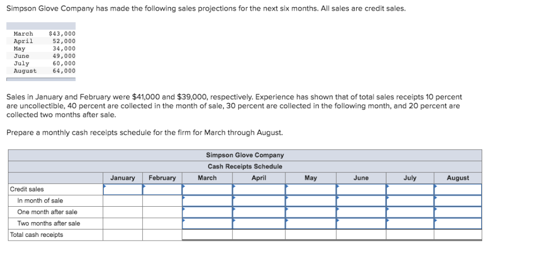The height and width of the screenshot is (274, 542).
Task: Click the May 'One month after sale' cell
Action: point(310,212)
